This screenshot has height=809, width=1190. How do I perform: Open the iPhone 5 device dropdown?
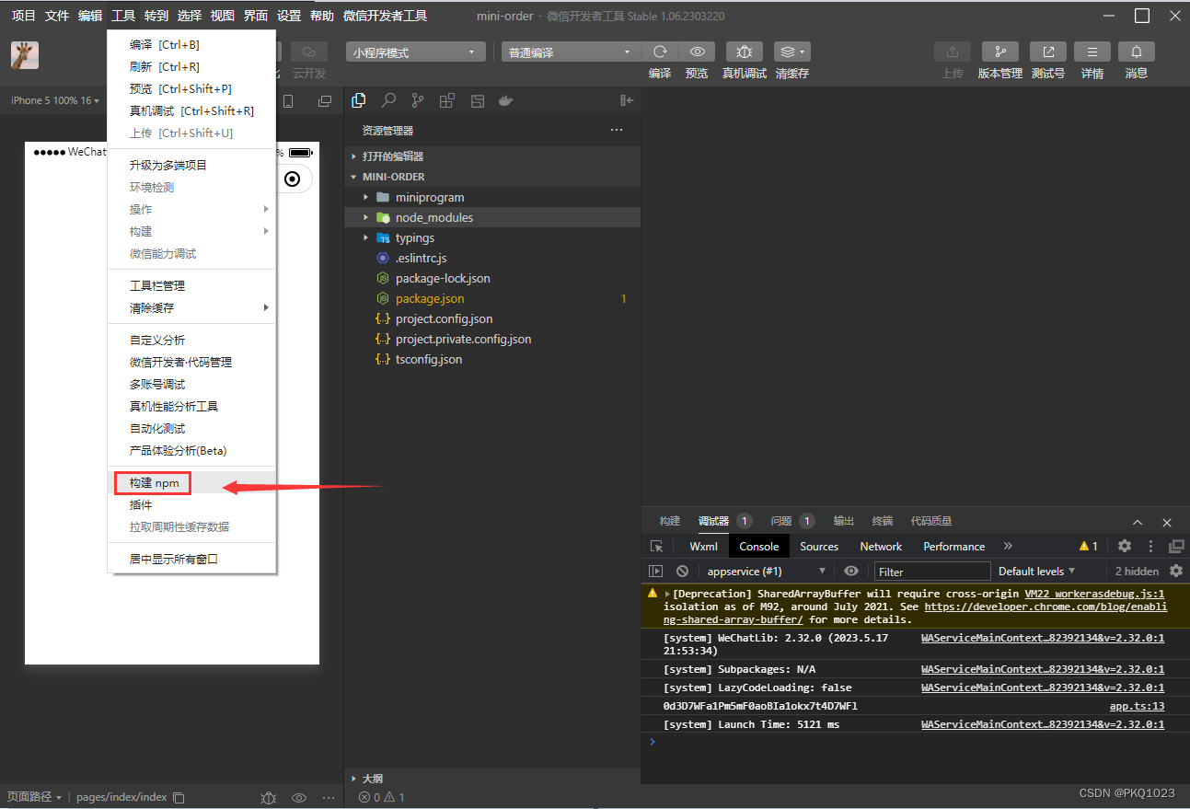55,100
